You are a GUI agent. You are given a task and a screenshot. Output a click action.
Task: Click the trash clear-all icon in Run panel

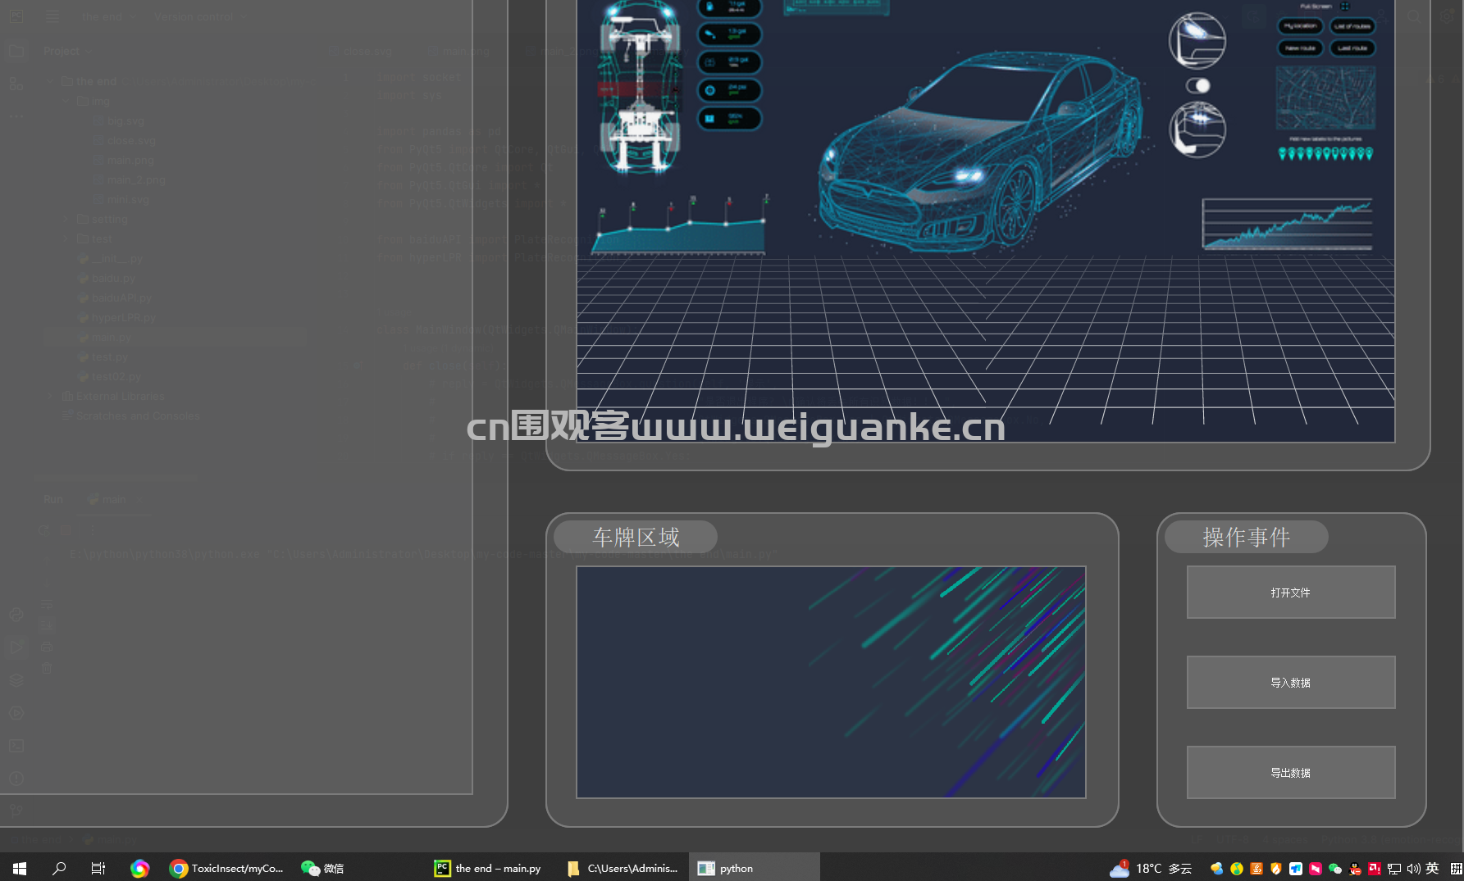coord(47,668)
